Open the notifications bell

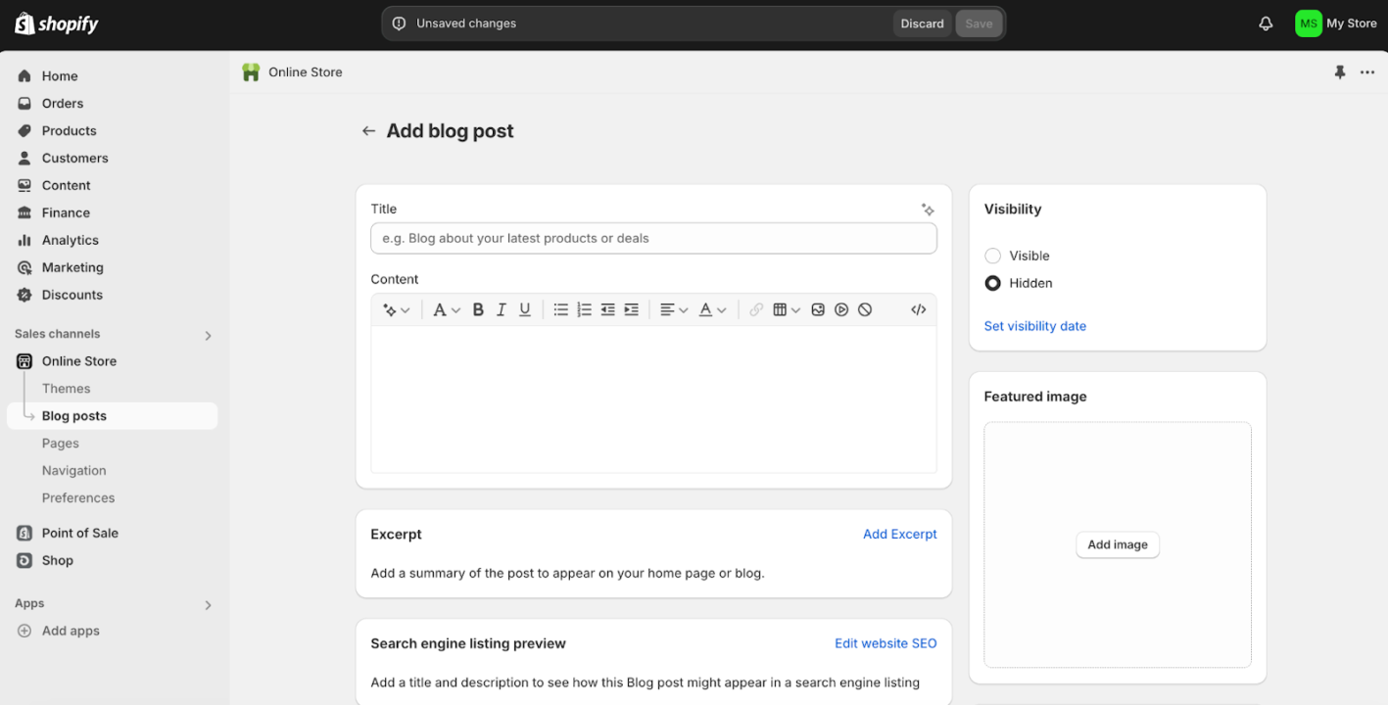click(x=1265, y=23)
